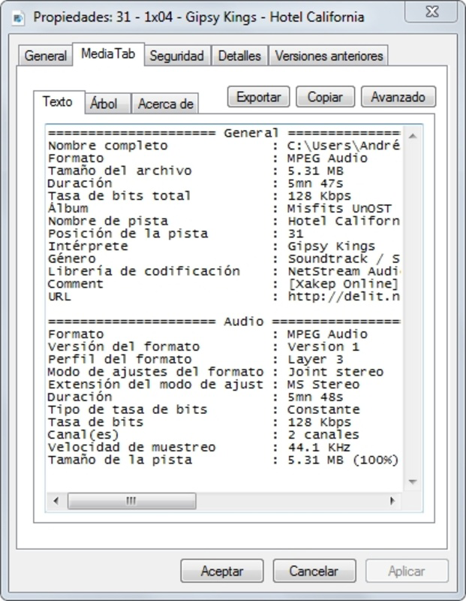Open the Acerca de tab

165,104
